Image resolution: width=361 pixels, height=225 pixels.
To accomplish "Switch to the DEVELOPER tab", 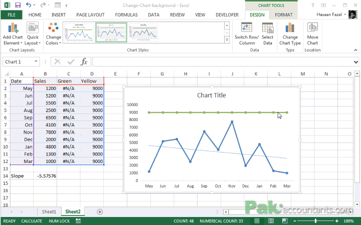I will 227,15.
